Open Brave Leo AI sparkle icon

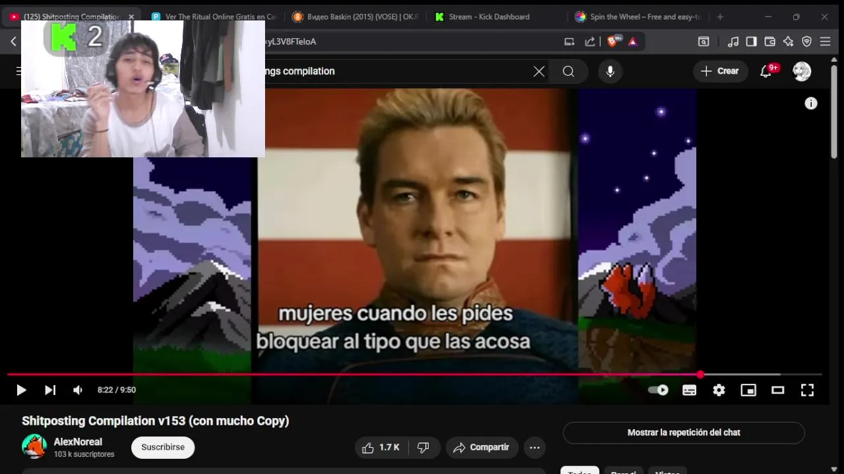(x=788, y=41)
